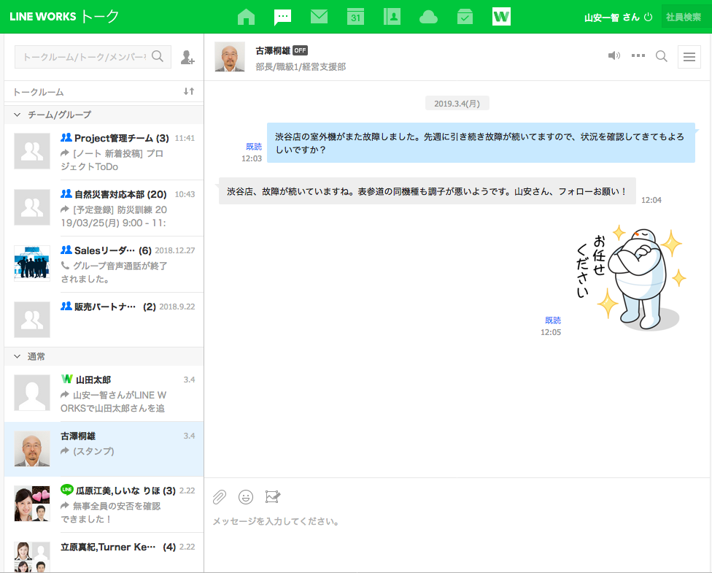Switch to the Talk tab icon
The image size is (712, 573).
(282, 17)
